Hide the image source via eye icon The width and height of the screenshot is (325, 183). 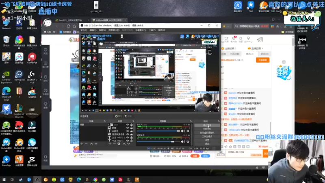(128, 128)
